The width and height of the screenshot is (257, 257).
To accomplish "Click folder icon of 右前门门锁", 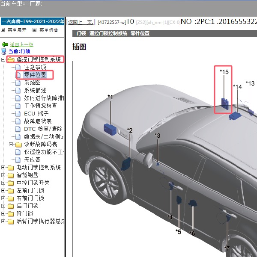I will (11, 198).
